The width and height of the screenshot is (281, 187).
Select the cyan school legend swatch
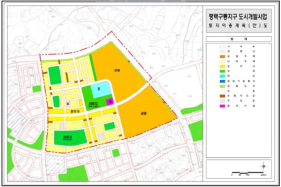point(222,76)
